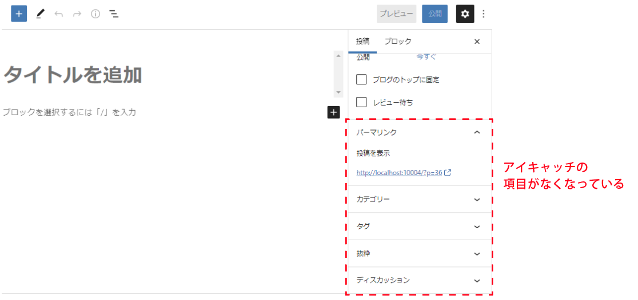Click the 公開 publish button
Viewport: 638px width, 300px height.
tap(435, 14)
